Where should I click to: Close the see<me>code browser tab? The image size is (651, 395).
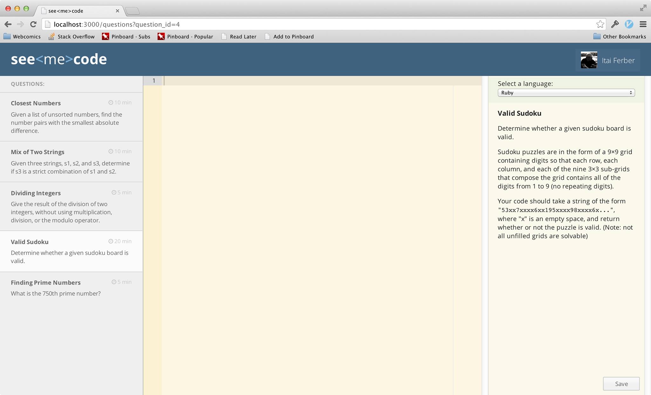pyautogui.click(x=117, y=11)
